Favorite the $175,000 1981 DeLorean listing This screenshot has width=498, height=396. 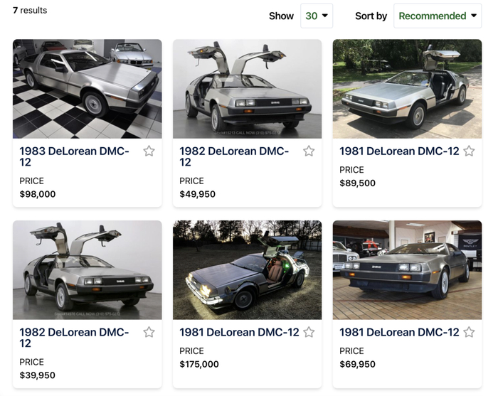click(x=309, y=332)
